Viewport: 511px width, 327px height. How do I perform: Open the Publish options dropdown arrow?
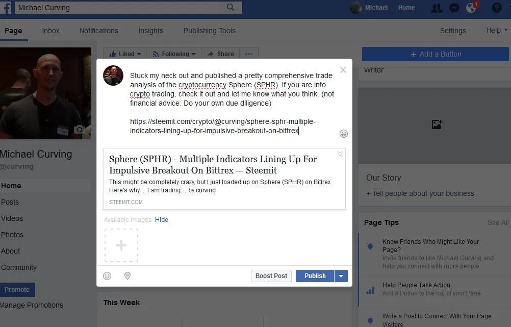click(341, 276)
